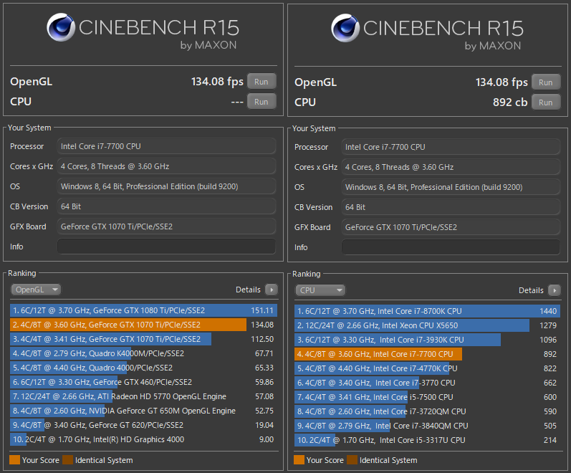
Task: Run the CPU test in left window
Action: point(261,102)
